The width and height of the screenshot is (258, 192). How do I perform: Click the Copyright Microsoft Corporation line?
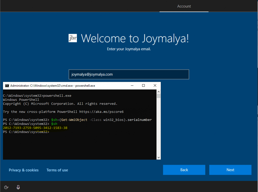pos(60,104)
